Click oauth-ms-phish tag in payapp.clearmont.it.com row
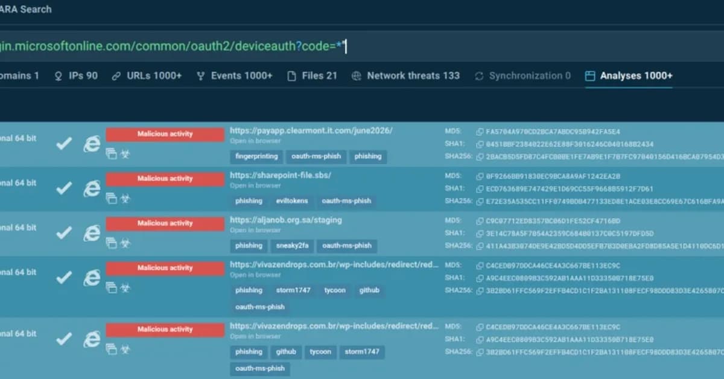The width and height of the screenshot is (724, 379). point(316,156)
